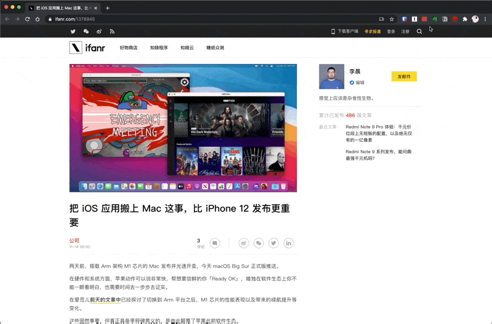Go forward in browser history
492x324 pixels.
(x=17, y=19)
